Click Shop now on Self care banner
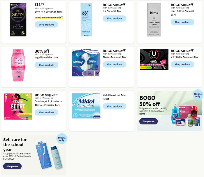 pos(12,166)
